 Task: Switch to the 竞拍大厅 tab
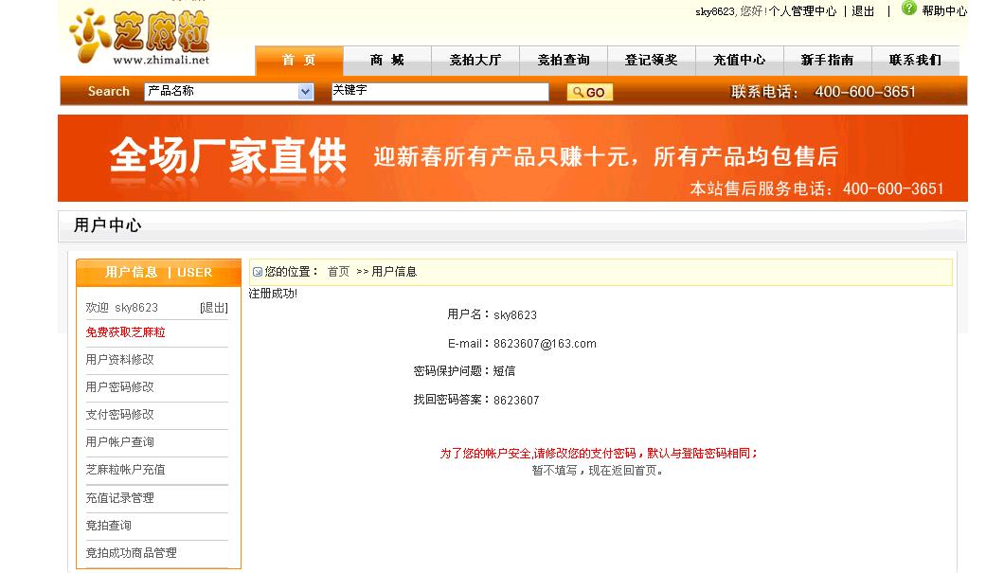pyautogui.click(x=475, y=61)
